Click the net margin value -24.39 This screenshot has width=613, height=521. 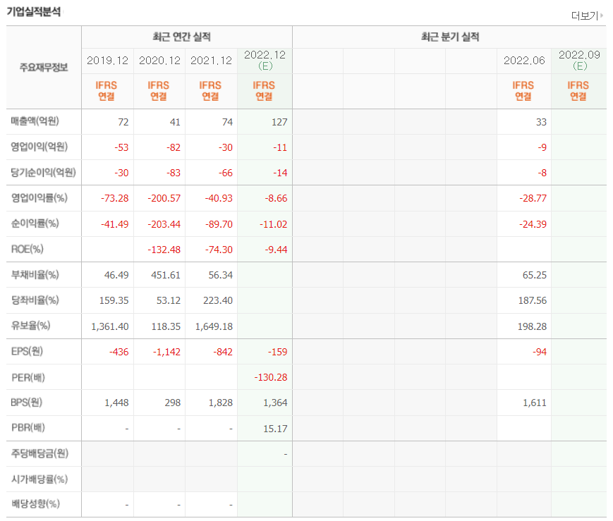(533, 224)
